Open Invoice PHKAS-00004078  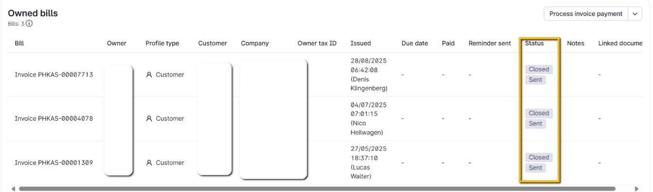click(54, 119)
